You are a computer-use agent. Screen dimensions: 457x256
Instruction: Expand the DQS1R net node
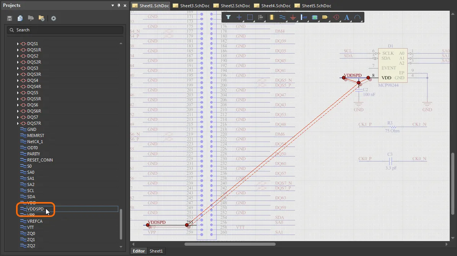(x=18, y=50)
